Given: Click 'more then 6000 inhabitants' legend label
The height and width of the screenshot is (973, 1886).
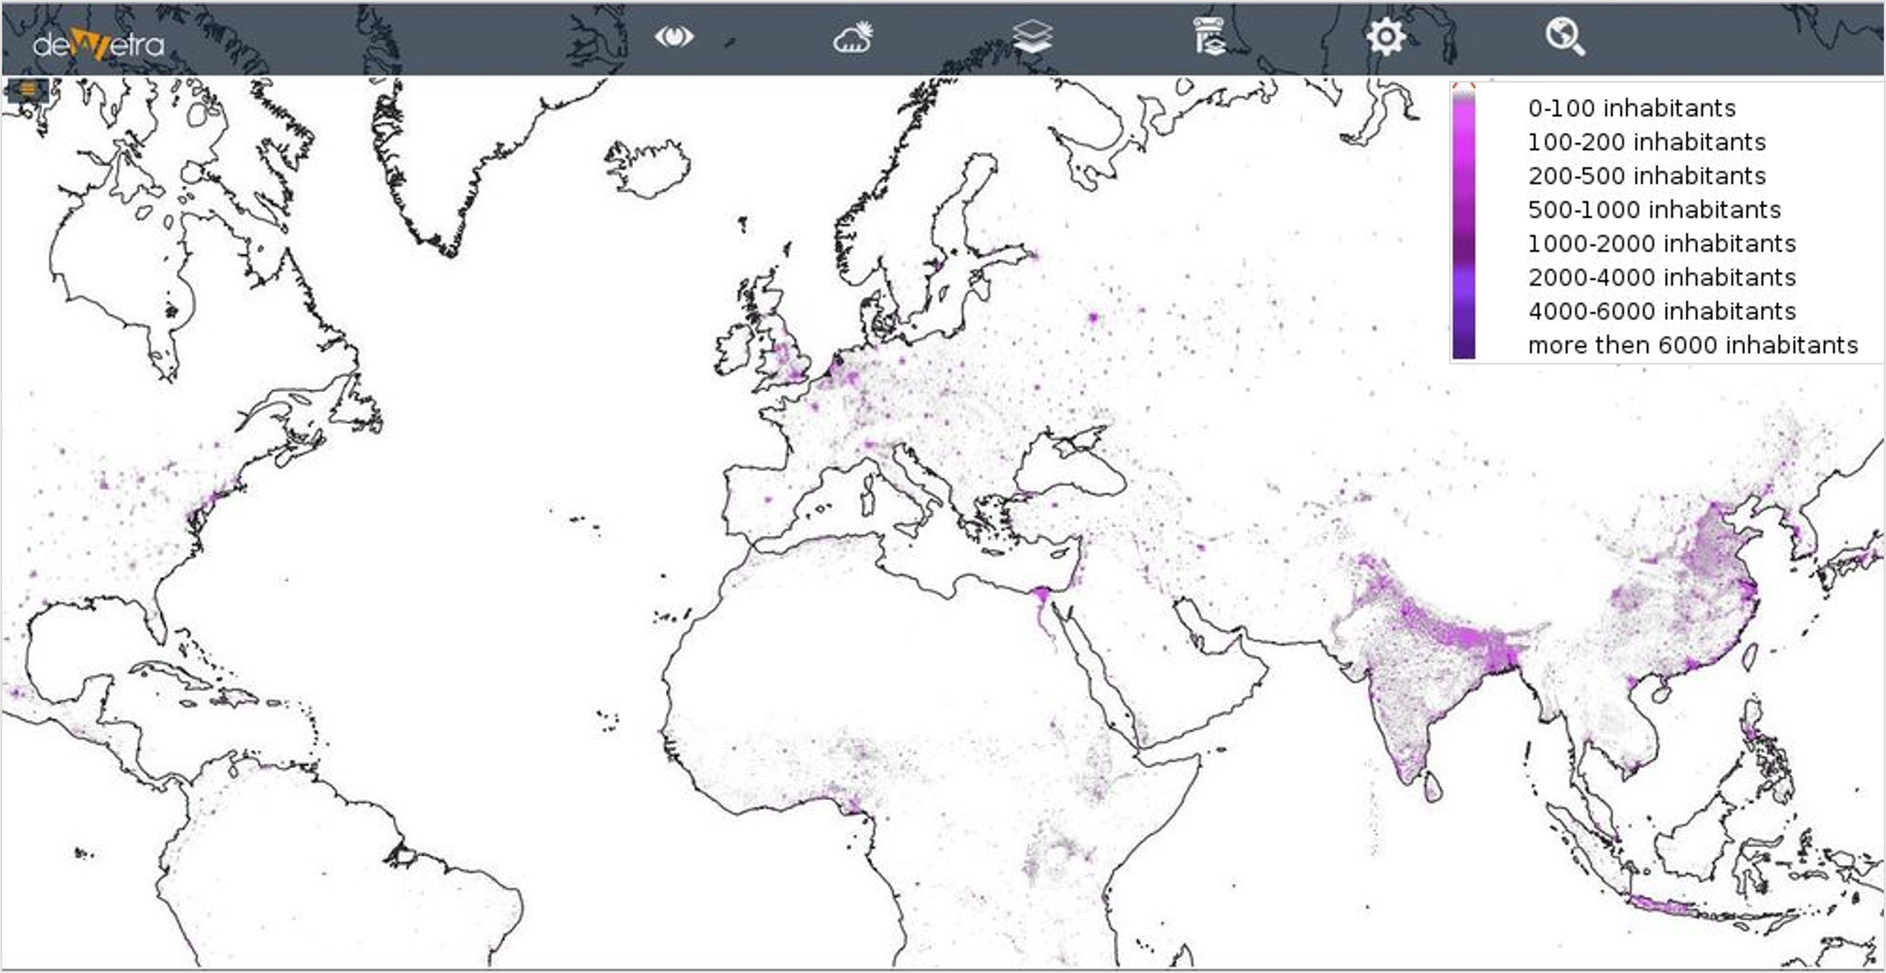Looking at the screenshot, I should pos(1693,345).
